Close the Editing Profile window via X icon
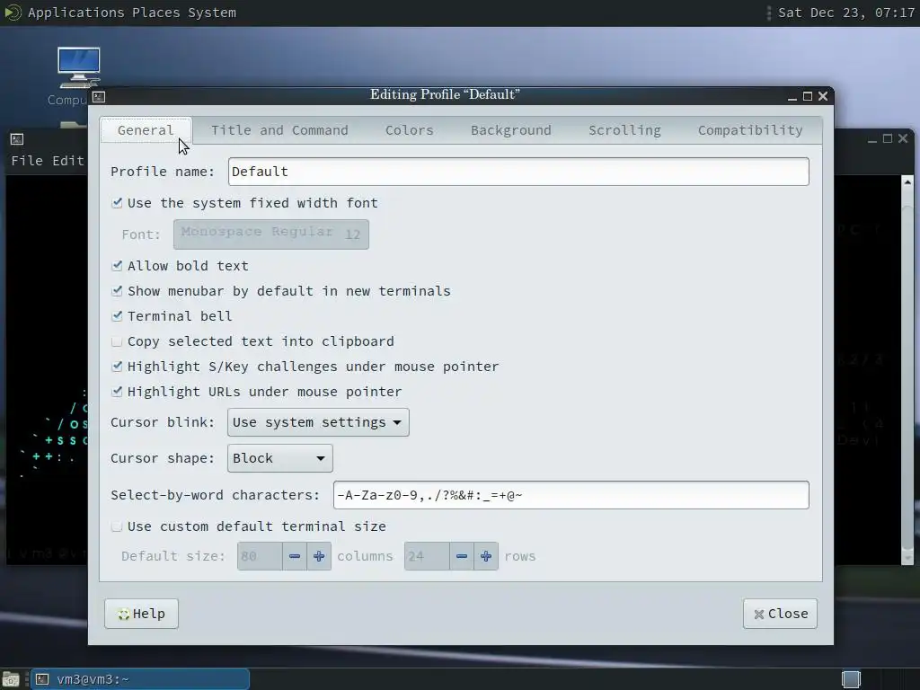The width and height of the screenshot is (920, 690). coord(823,96)
